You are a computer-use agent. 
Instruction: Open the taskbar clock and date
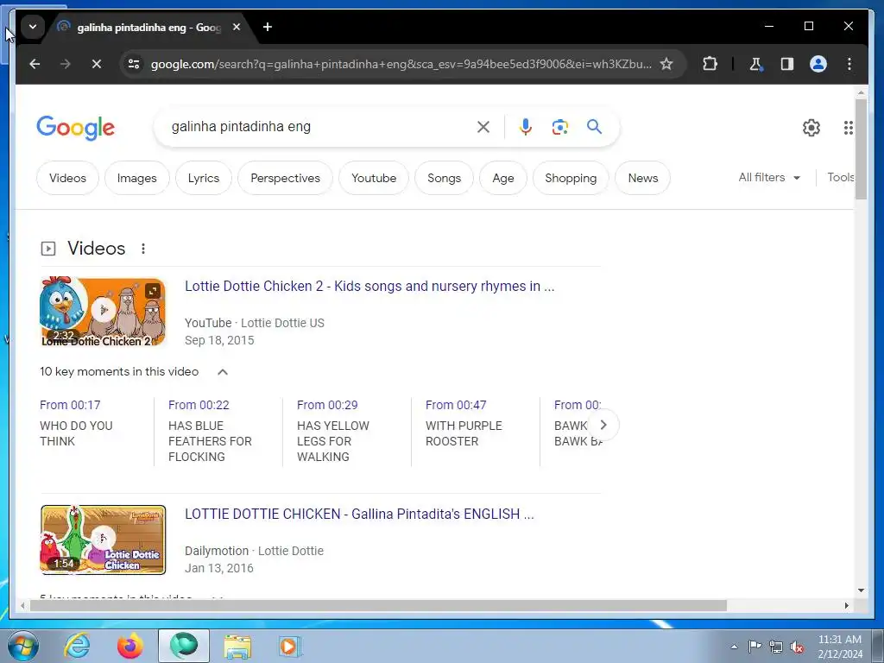click(839, 647)
